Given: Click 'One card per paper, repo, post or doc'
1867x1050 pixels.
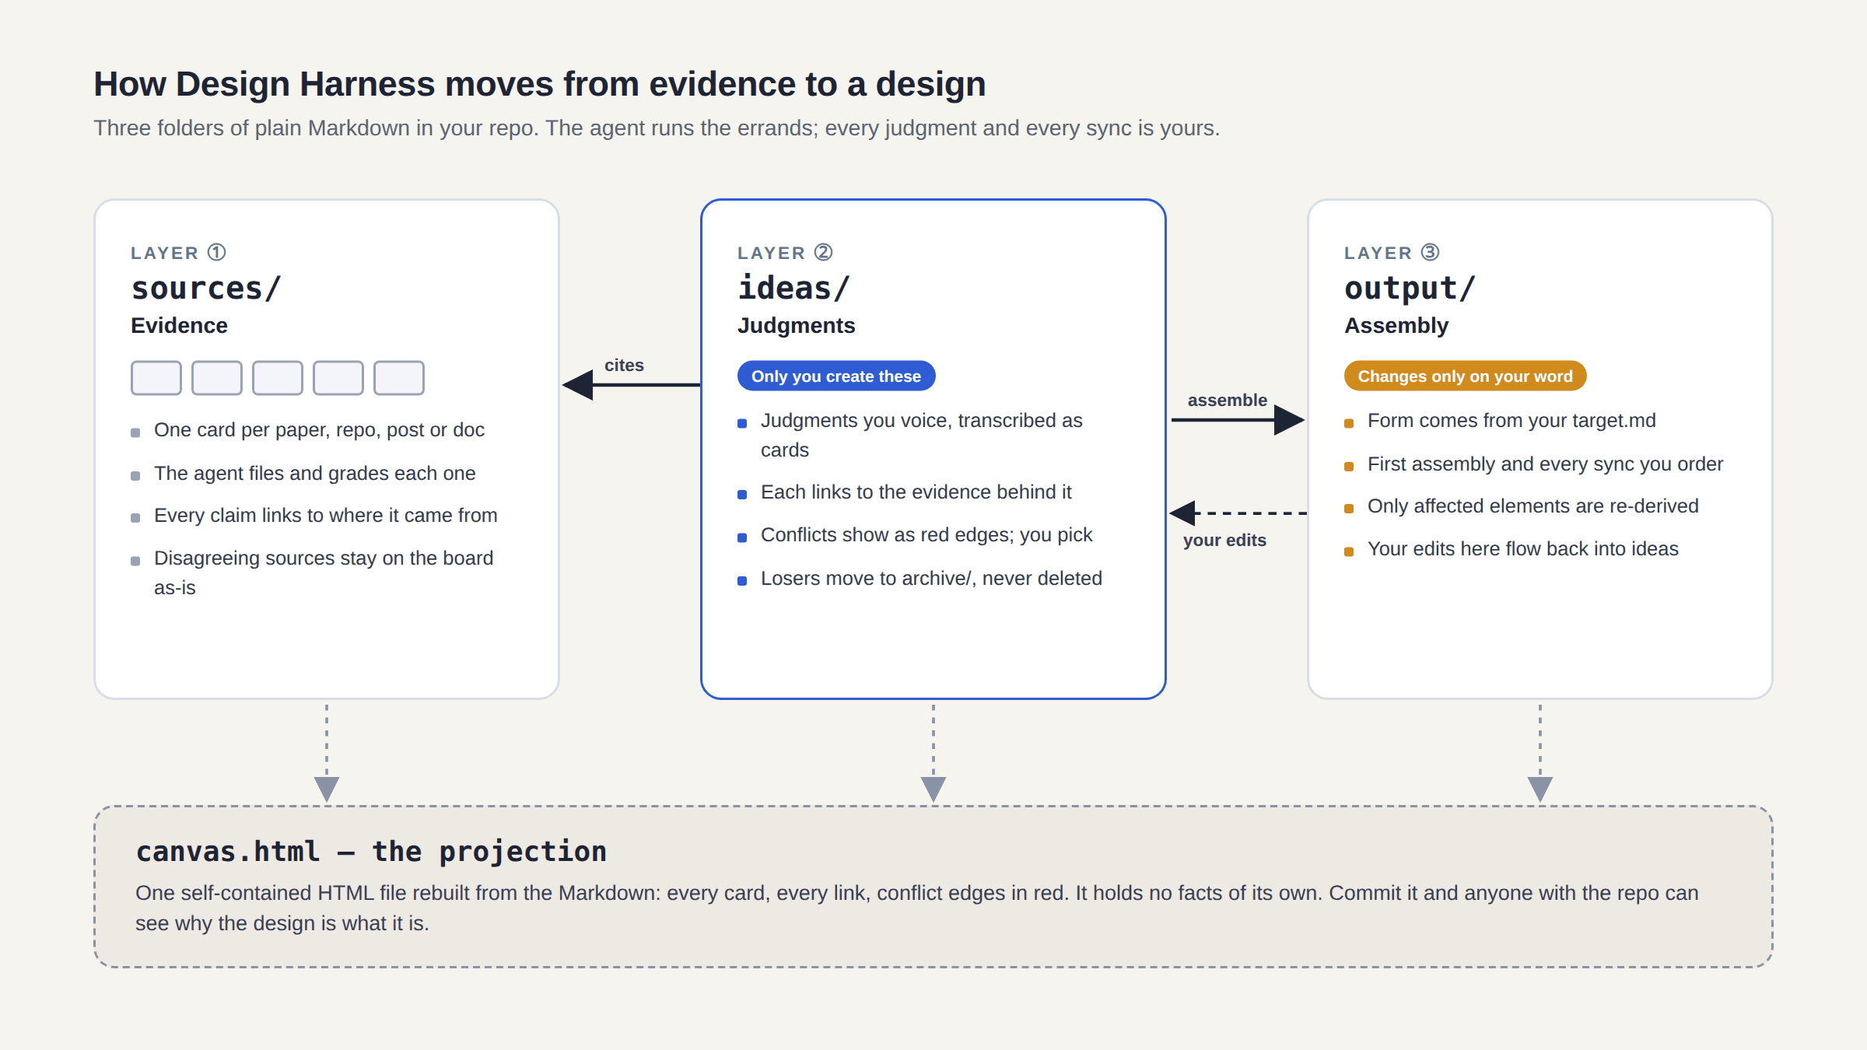Looking at the screenshot, I should tap(319, 429).
